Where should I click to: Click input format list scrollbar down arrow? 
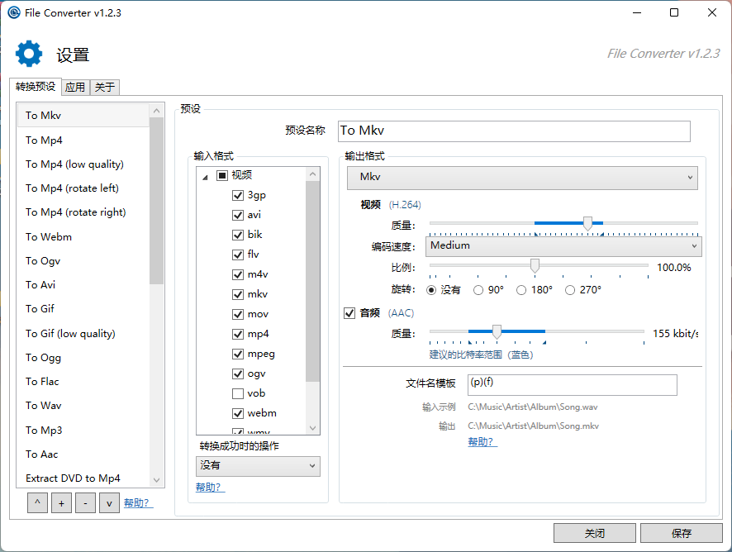pyautogui.click(x=313, y=428)
